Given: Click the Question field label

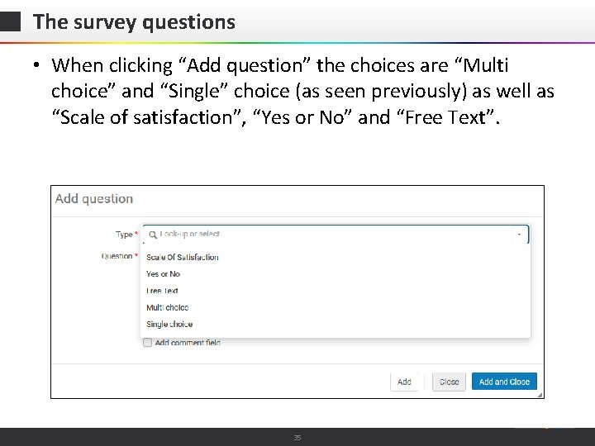Looking at the screenshot, I should (x=119, y=256).
